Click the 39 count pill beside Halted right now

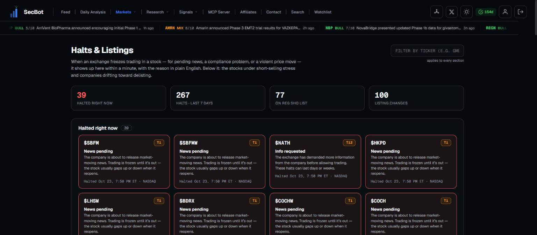(126, 128)
